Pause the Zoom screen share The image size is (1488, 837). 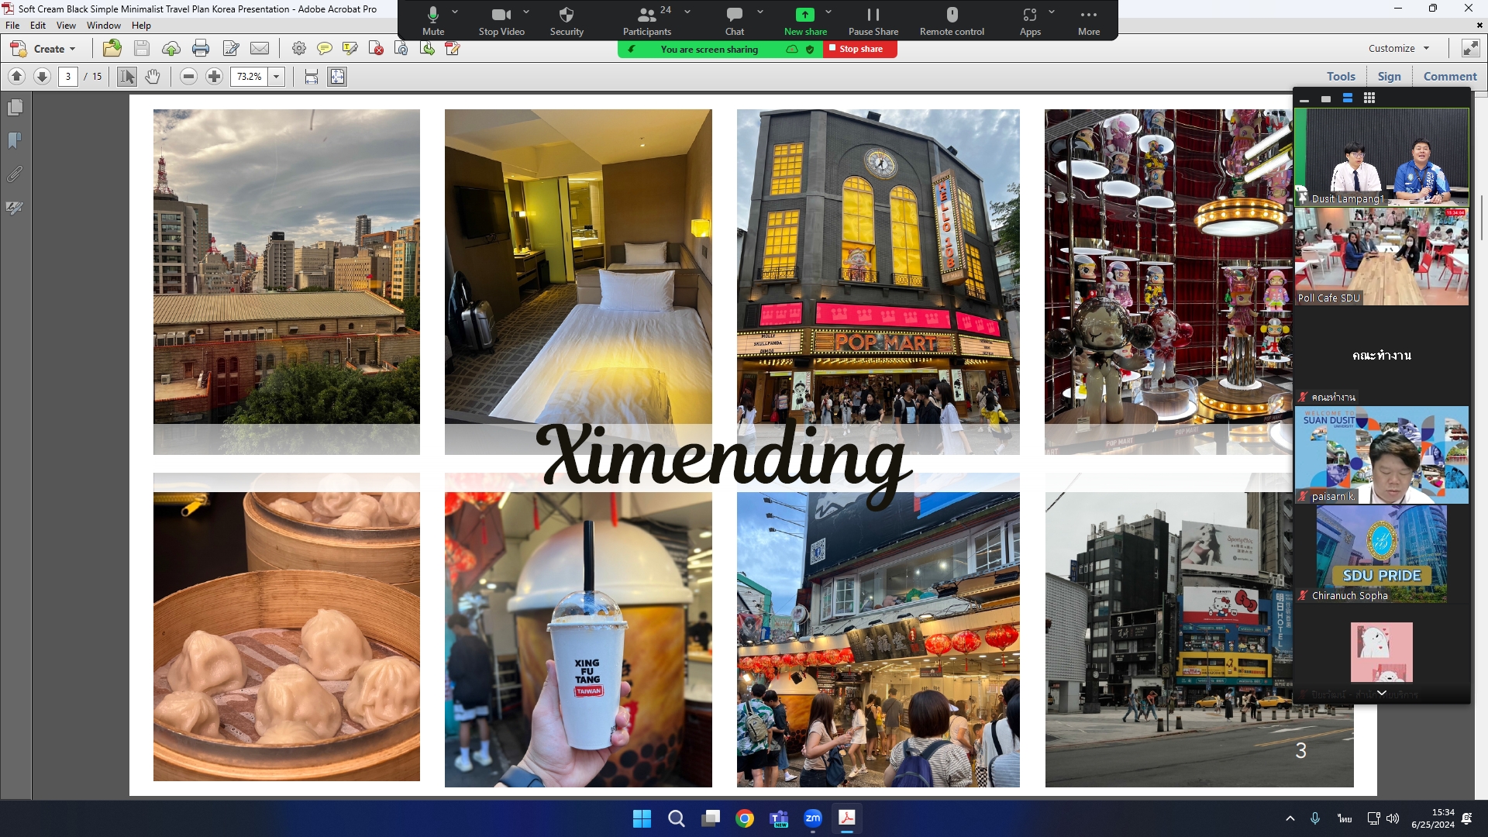873,21
